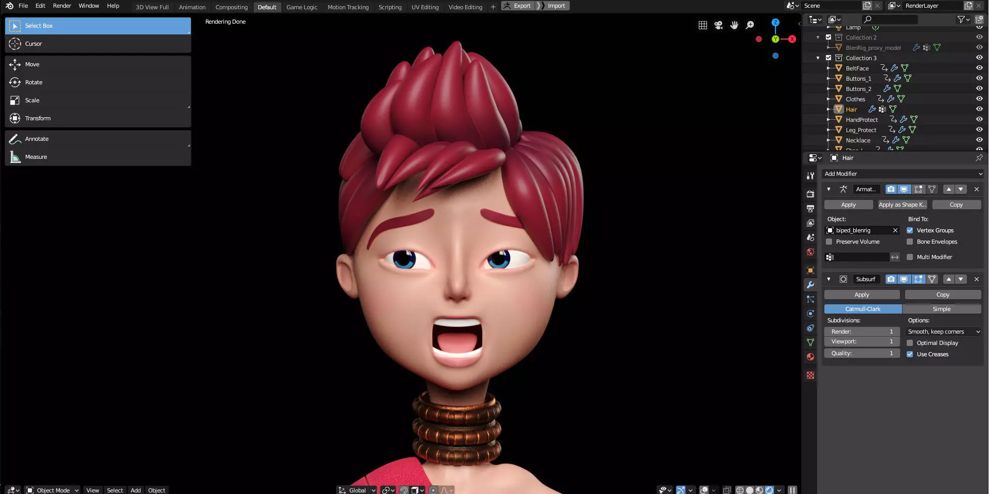Viewport: 989px width, 494px height.
Task: Open the Physics properties tab
Action: click(810, 313)
